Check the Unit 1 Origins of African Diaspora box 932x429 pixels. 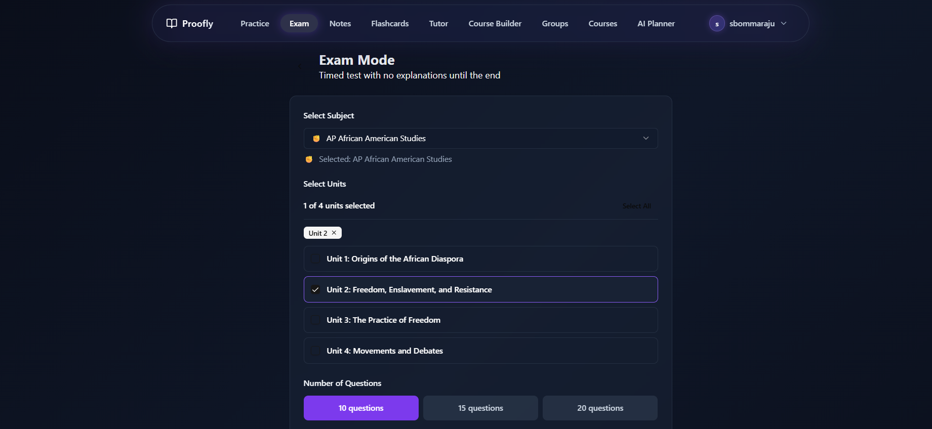click(x=315, y=259)
